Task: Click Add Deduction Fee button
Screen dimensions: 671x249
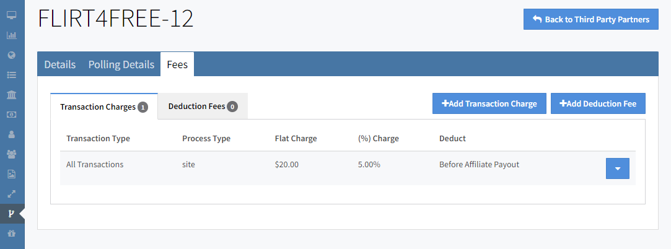Action: (598, 104)
